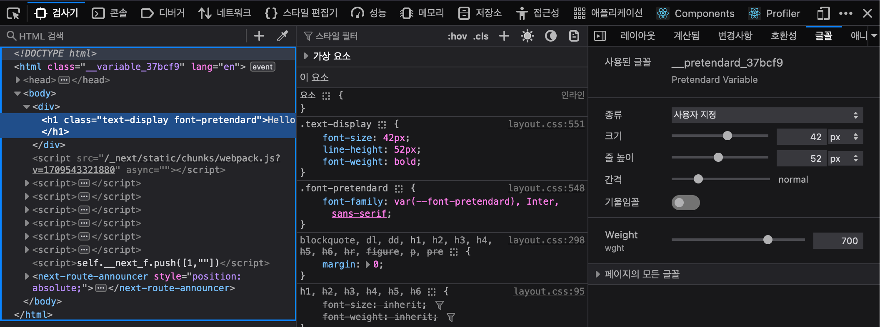Add a new style rule
This screenshot has width=880, height=327.
coord(504,36)
